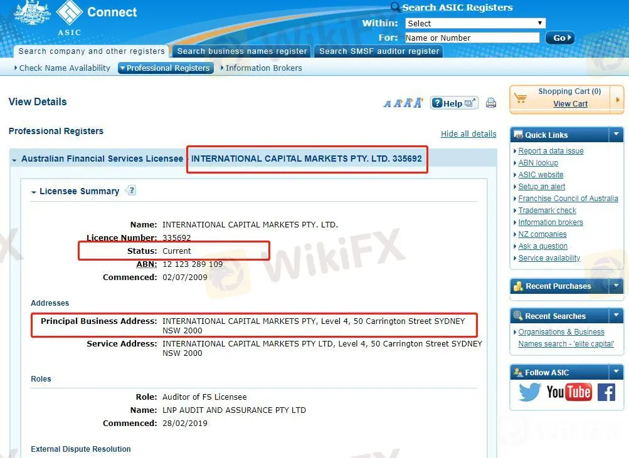The width and height of the screenshot is (629, 458).
Task: Collapse the Recent Searches panel
Action: tap(616, 315)
